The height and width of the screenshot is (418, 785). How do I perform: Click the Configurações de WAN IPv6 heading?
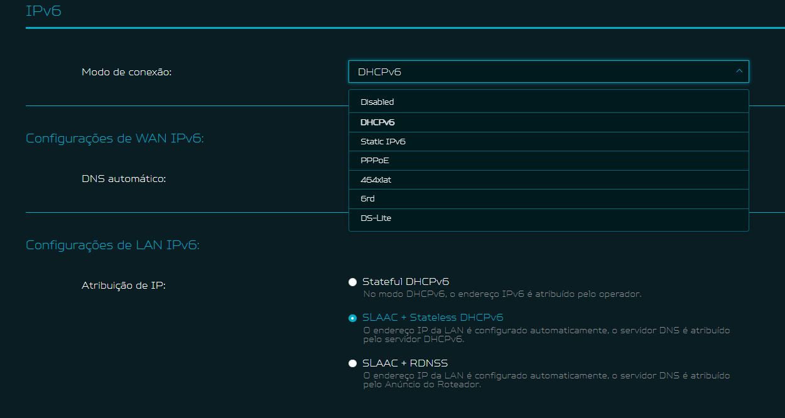coord(115,138)
